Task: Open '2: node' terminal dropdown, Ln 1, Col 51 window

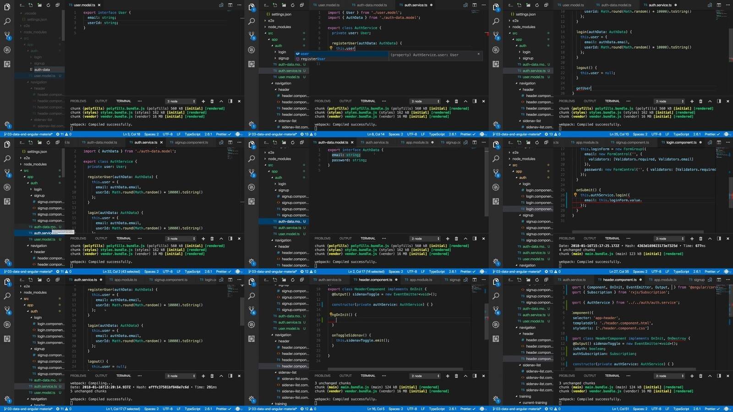Action: click(669, 376)
